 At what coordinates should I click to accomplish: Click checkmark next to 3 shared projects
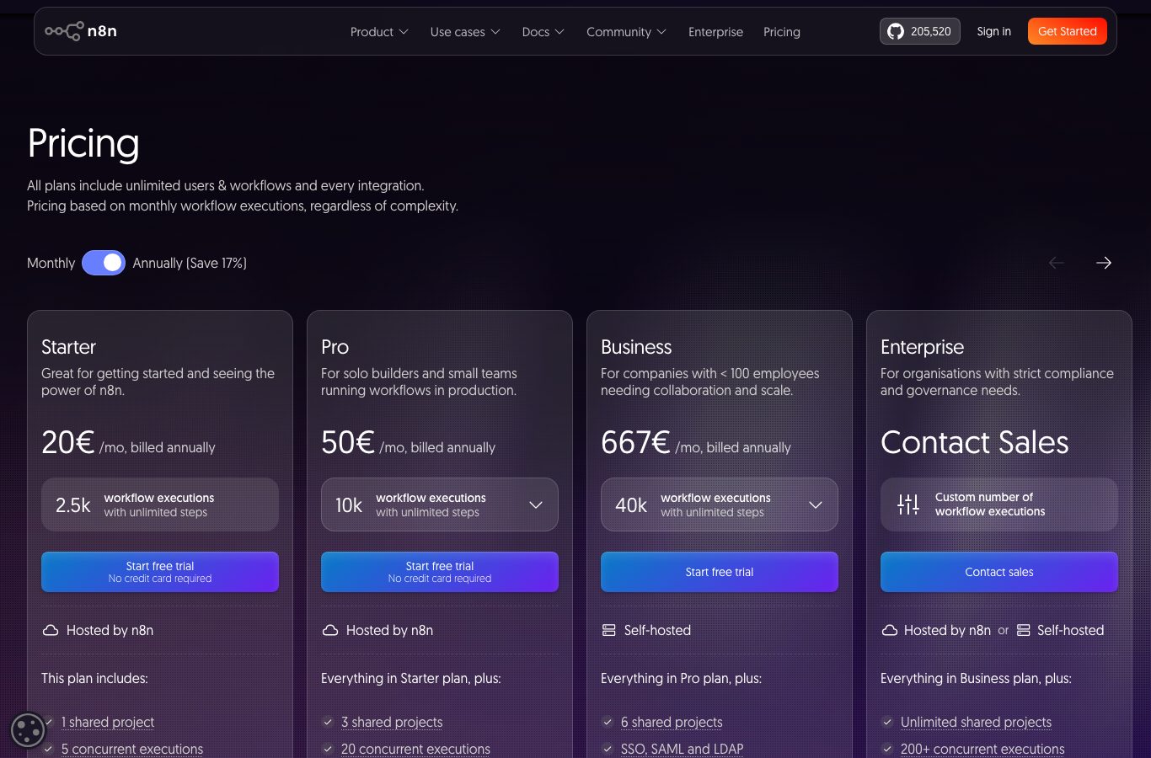coord(328,722)
